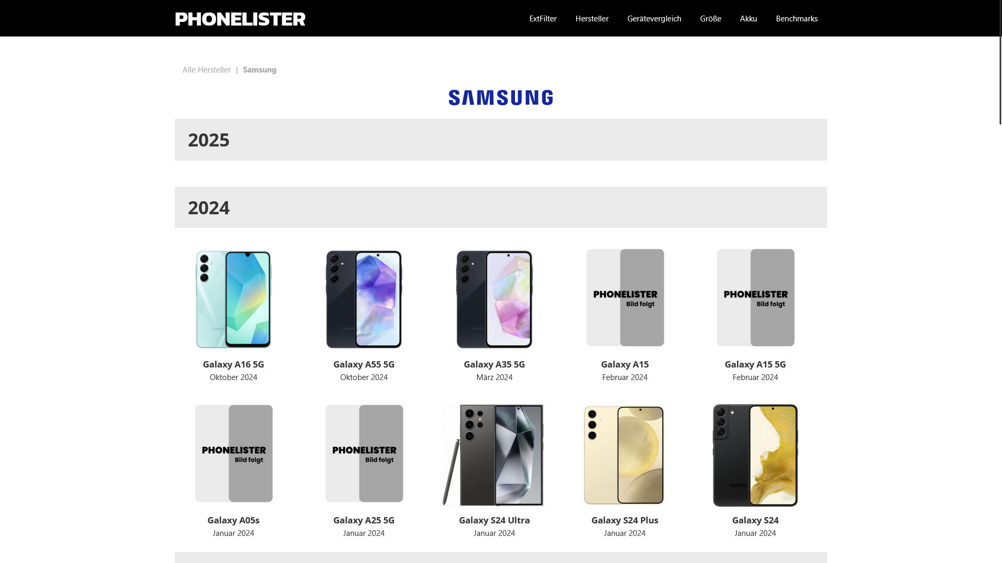
Task: Open the Galaxy A16 5G phone image
Action: [x=233, y=299]
